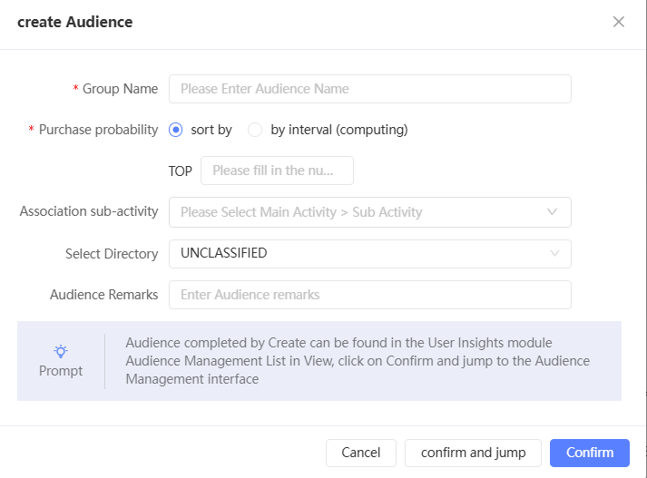The height and width of the screenshot is (478, 647).
Task: Click the 'Select Directory' label
Action: click(112, 254)
